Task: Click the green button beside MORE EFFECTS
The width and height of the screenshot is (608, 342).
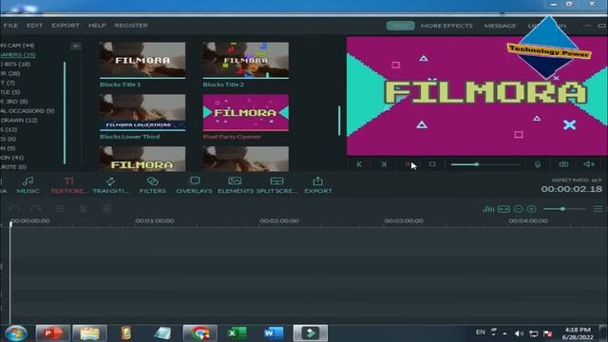Action: [x=401, y=26]
